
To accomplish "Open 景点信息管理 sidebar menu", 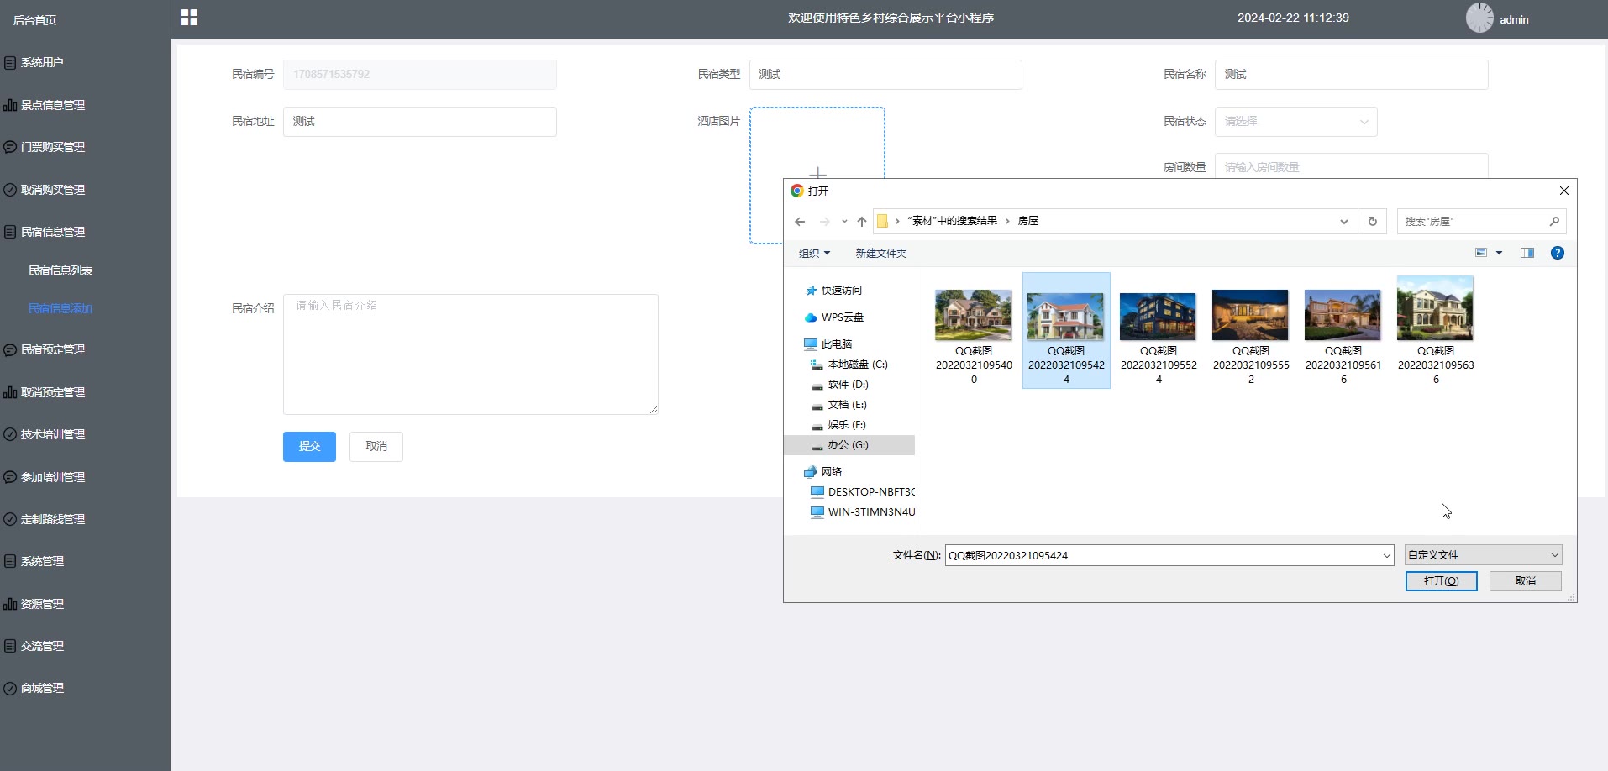I will click(x=53, y=105).
